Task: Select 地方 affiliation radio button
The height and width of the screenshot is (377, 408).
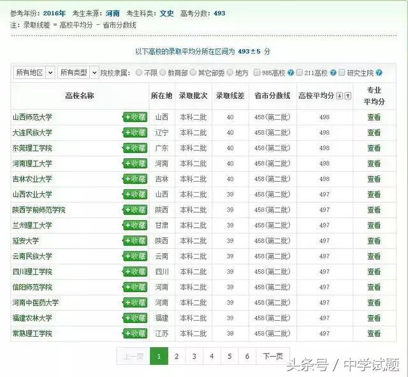Action: click(x=230, y=73)
